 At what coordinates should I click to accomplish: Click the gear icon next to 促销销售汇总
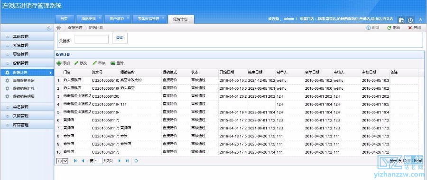click(7, 88)
